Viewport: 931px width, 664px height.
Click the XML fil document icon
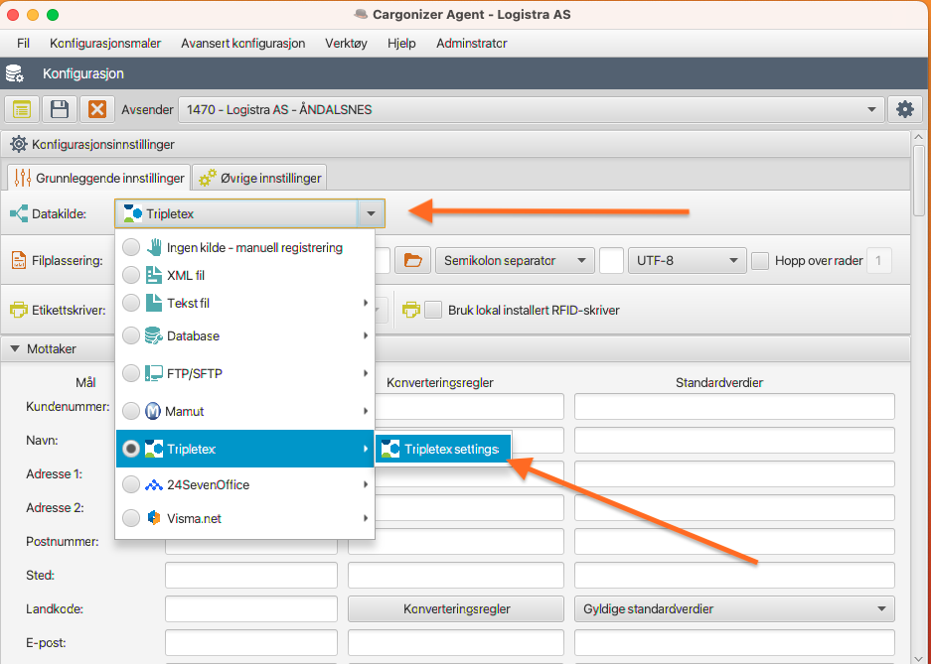tap(154, 275)
